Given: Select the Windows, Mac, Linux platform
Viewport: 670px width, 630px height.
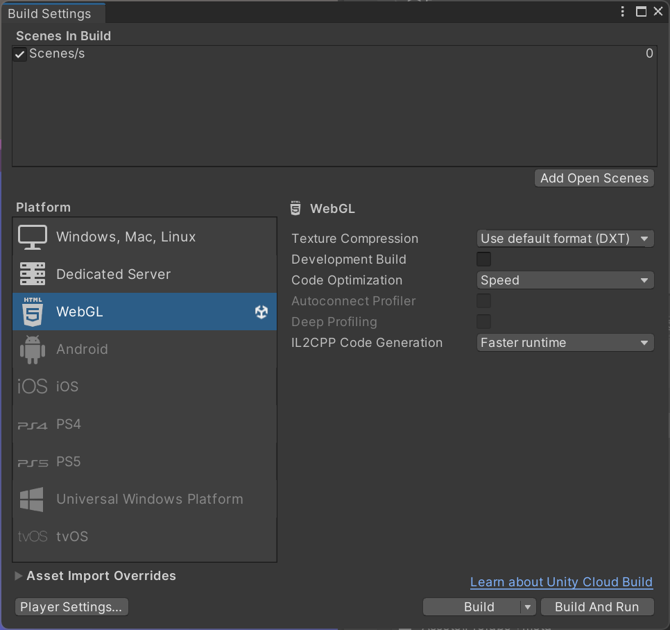Looking at the screenshot, I should (x=144, y=237).
